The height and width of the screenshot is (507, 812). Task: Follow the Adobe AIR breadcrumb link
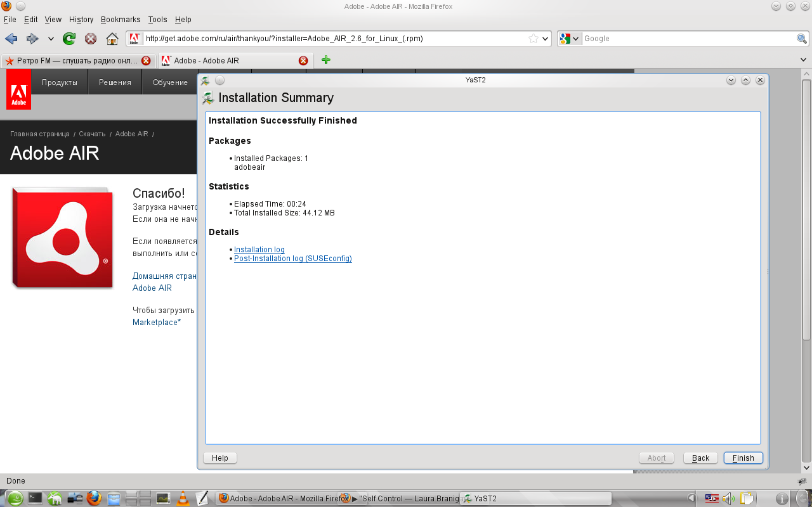tap(132, 134)
